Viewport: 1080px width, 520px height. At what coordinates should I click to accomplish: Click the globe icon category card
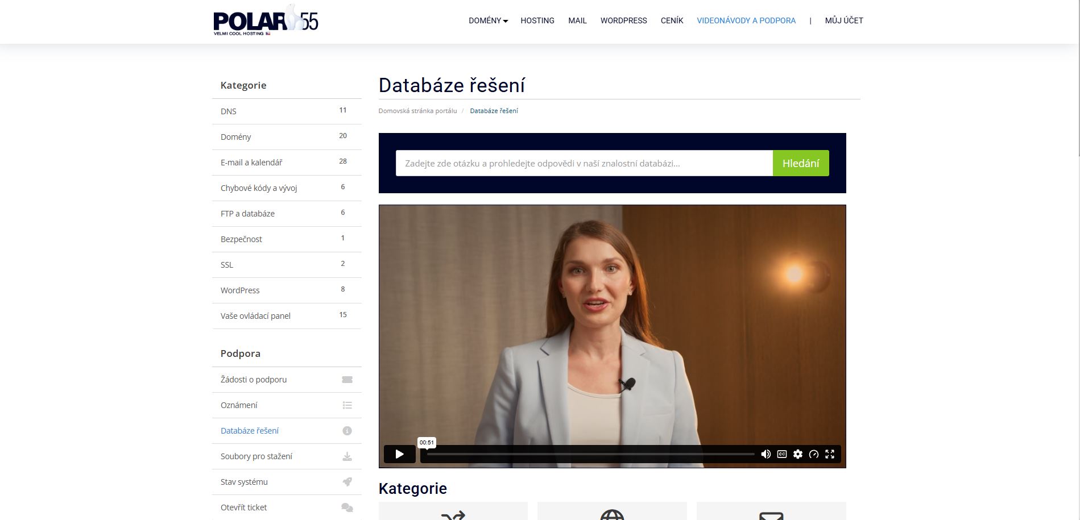click(x=612, y=511)
